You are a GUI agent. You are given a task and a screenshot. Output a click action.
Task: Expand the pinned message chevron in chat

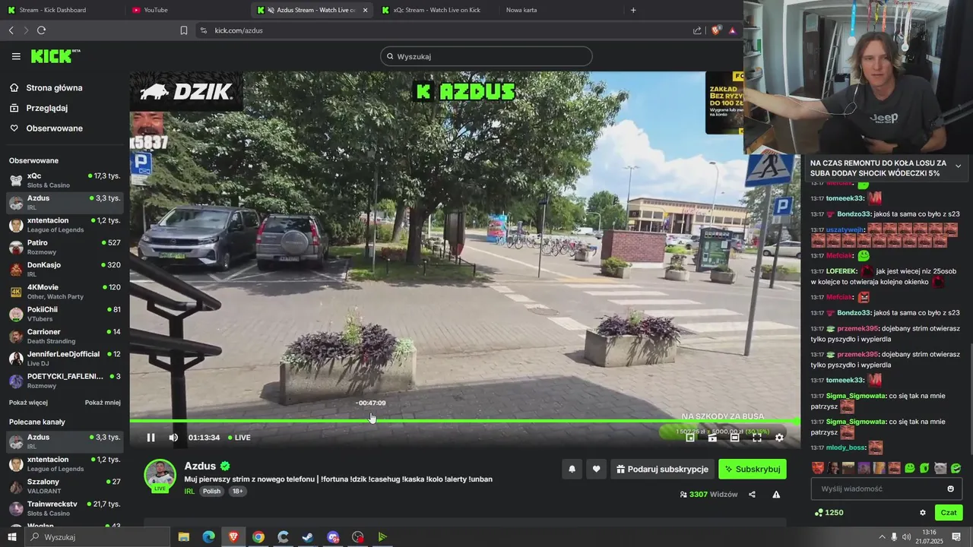tap(958, 166)
